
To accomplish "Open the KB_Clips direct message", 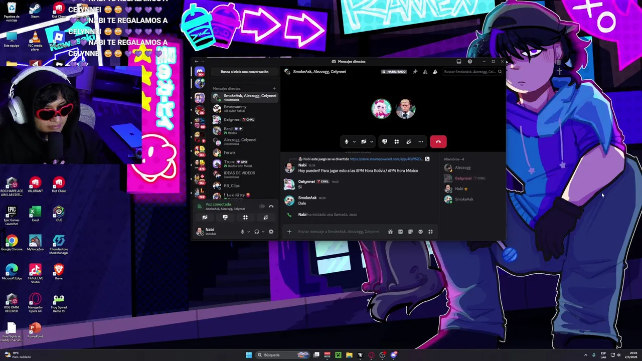I will click(x=244, y=186).
